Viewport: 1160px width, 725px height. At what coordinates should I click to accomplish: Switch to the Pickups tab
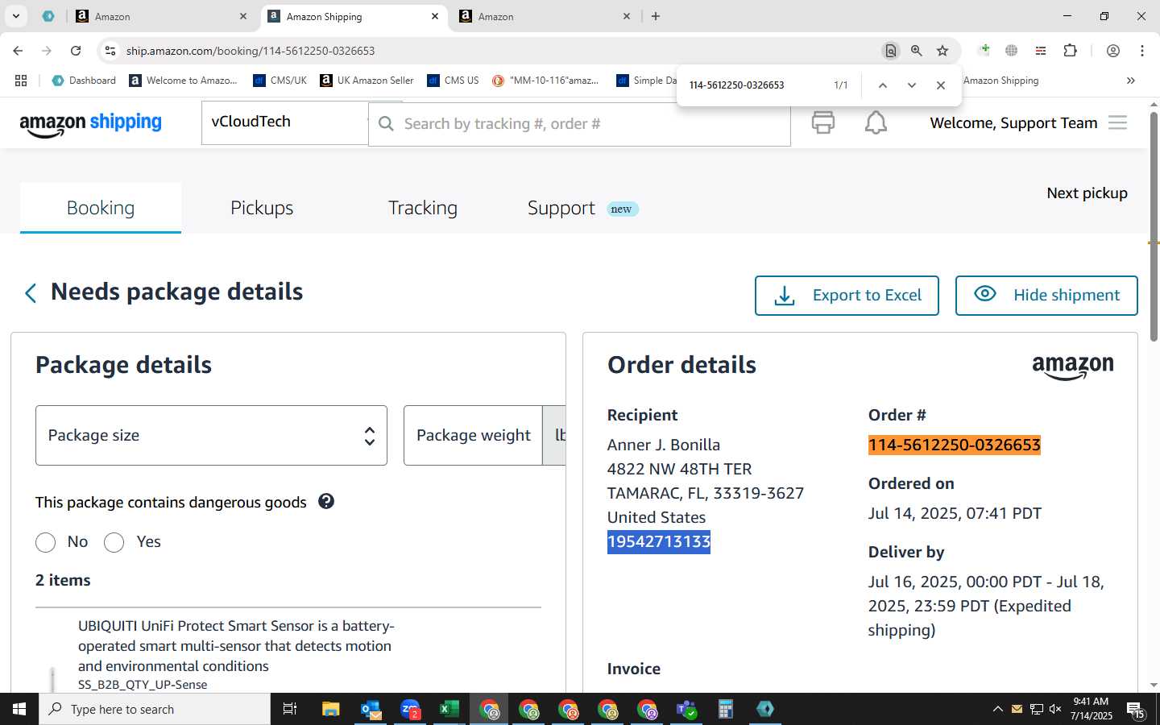(x=262, y=208)
